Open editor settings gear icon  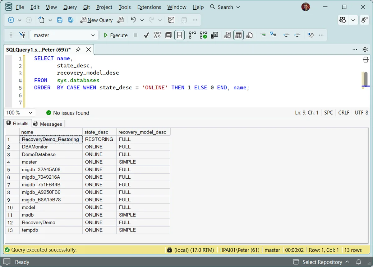(x=365, y=49)
